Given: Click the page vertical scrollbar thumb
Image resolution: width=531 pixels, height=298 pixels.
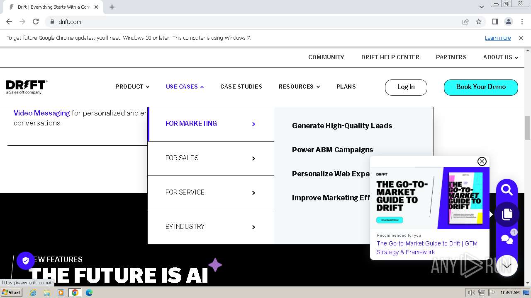Looking at the screenshot, I should tap(528, 127).
